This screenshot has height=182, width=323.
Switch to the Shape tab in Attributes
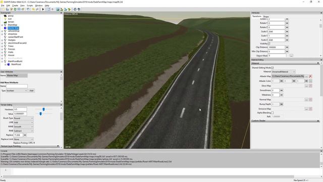pyautogui.click(x=266, y=17)
